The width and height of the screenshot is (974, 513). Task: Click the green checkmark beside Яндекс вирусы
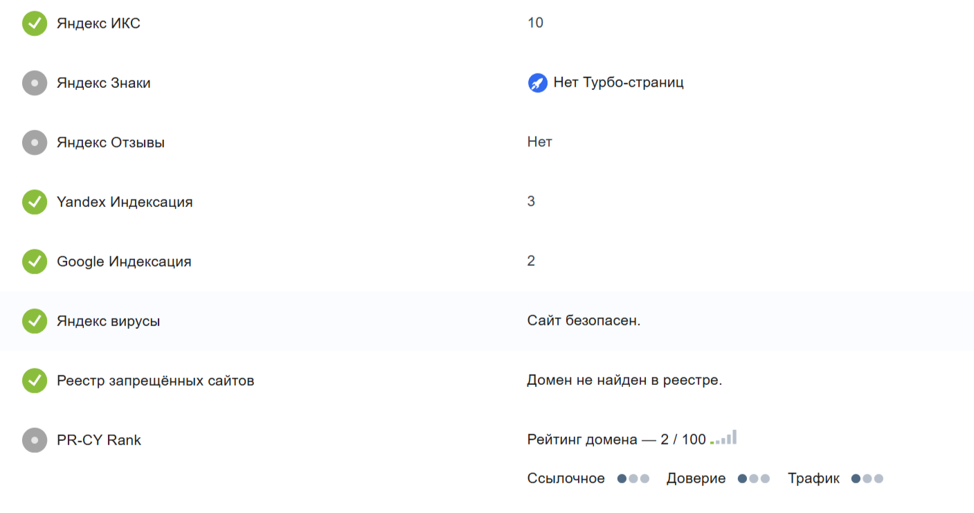point(35,321)
